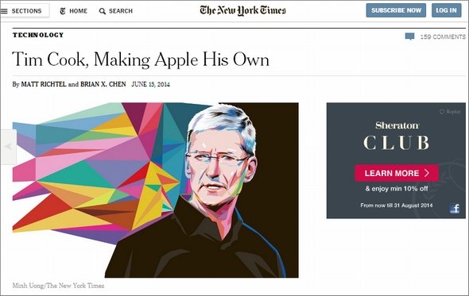The width and height of the screenshot is (469, 296).
Task: Click The New York Times logo
Action: tap(243, 10)
